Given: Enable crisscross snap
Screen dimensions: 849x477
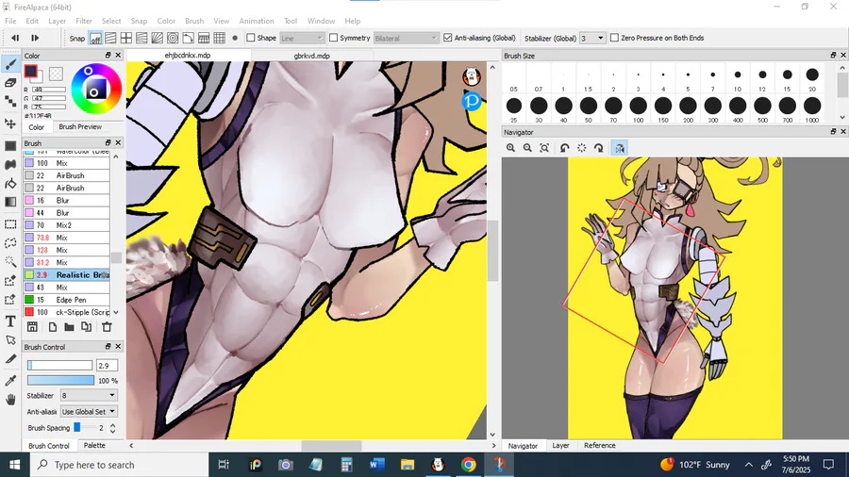Looking at the screenshot, I should [126, 38].
